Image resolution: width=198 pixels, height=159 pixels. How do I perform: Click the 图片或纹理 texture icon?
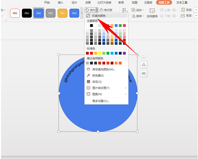tap(88, 88)
